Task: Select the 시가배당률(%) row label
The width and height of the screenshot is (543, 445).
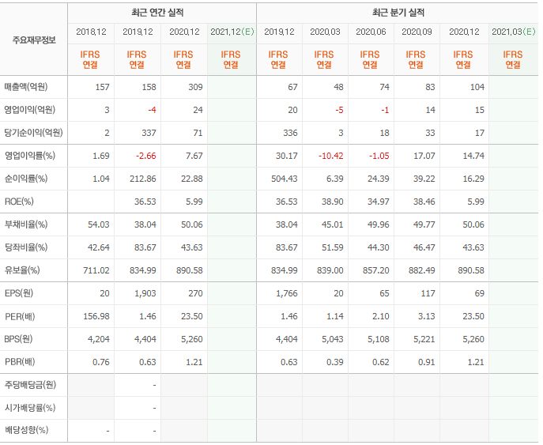Action: click(30, 408)
